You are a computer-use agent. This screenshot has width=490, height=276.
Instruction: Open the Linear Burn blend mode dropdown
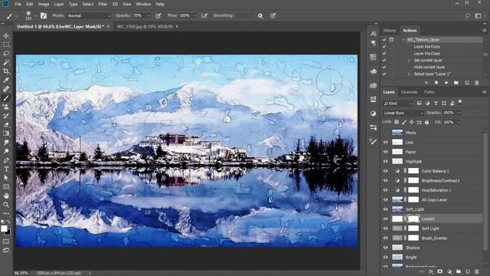[x=403, y=113]
